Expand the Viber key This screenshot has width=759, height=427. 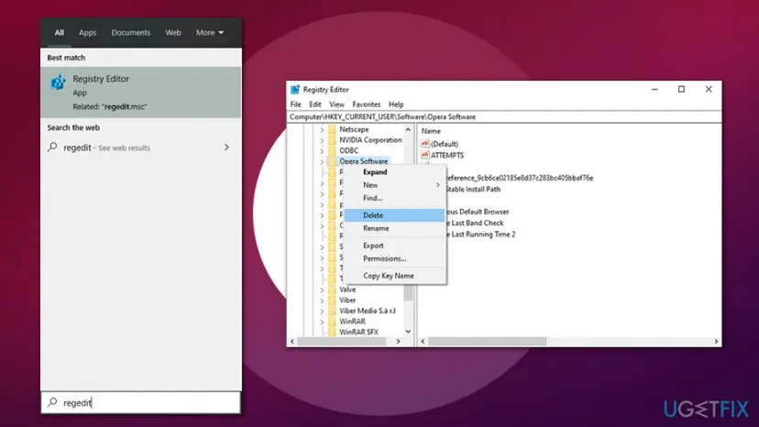click(322, 301)
